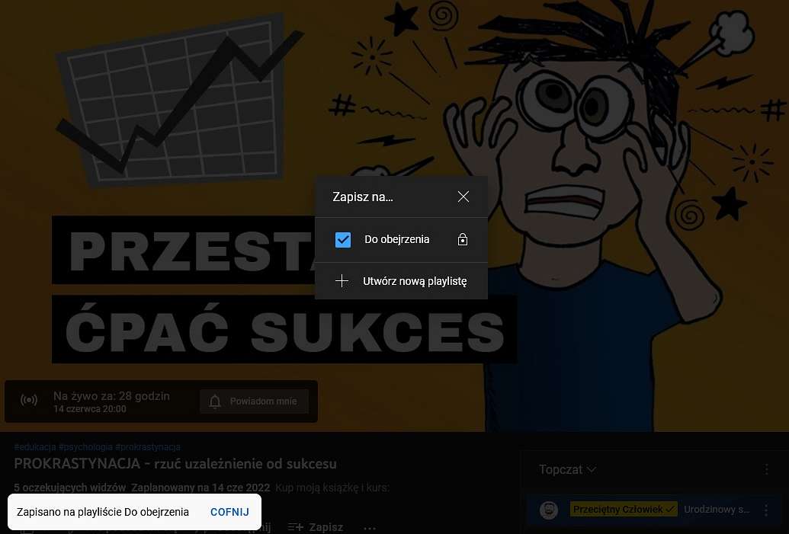Viewport: 789px width, 534px height.
Task: Close the 'Zapisz na...' dialog
Action: point(463,197)
